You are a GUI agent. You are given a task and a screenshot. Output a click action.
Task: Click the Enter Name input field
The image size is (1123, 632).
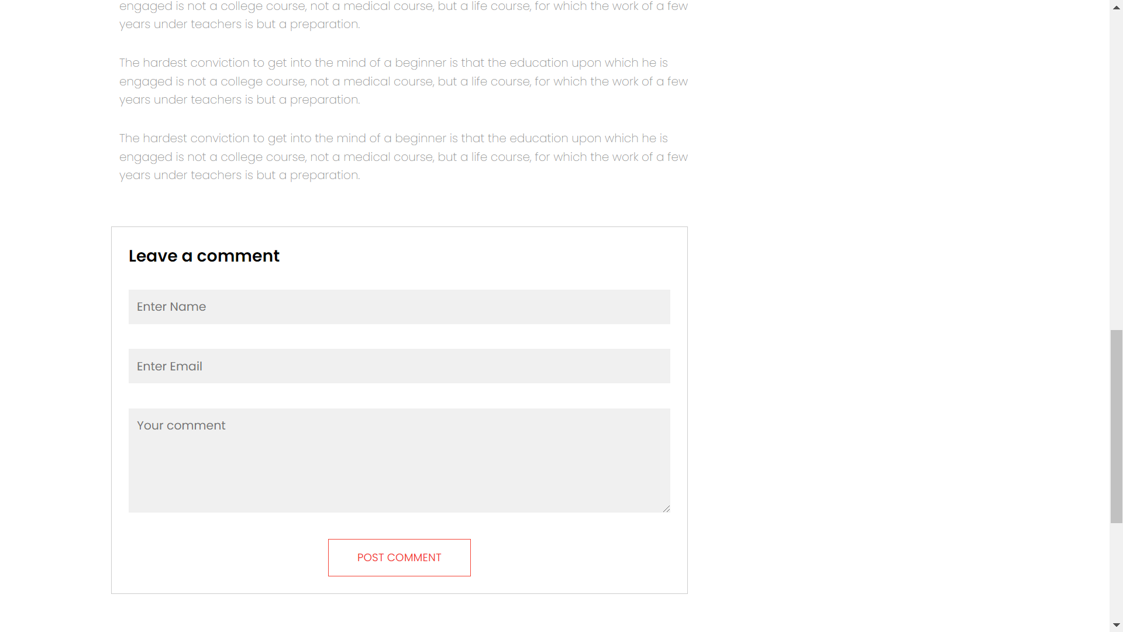[399, 307]
